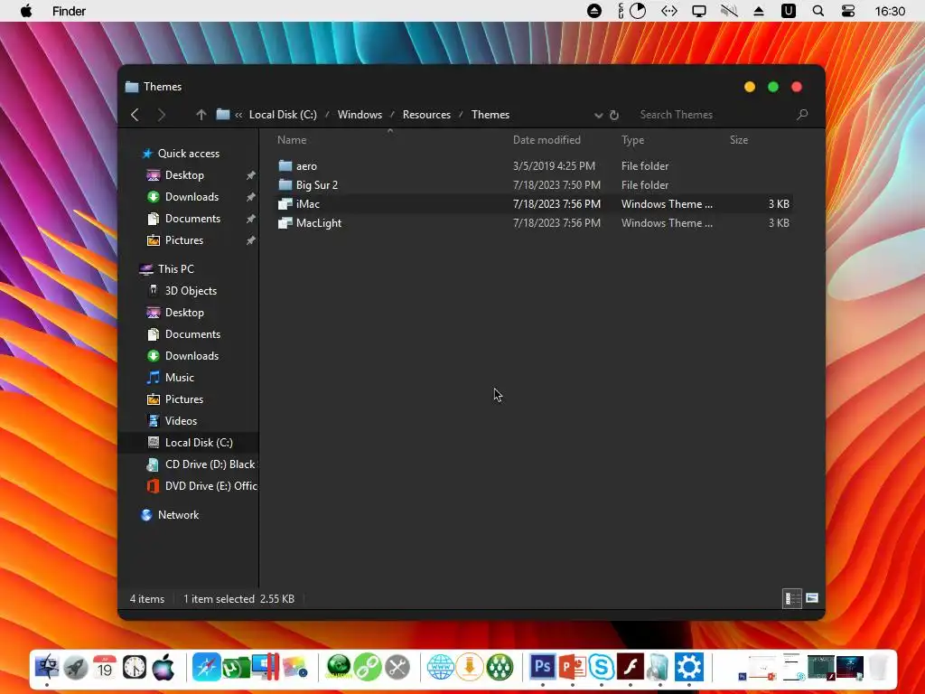Viewport: 925px width, 694px height.
Task: Open Photoshop from the dock
Action: pyautogui.click(x=542, y=668)
